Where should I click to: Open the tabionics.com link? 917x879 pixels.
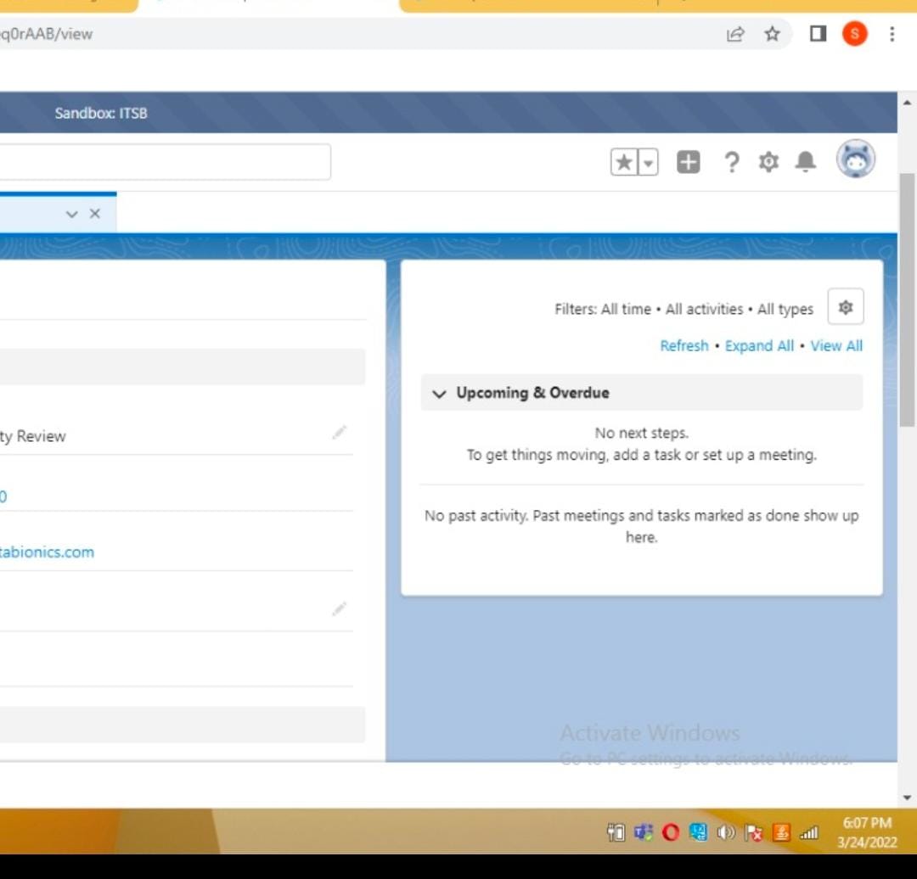(x=47, y=551)
